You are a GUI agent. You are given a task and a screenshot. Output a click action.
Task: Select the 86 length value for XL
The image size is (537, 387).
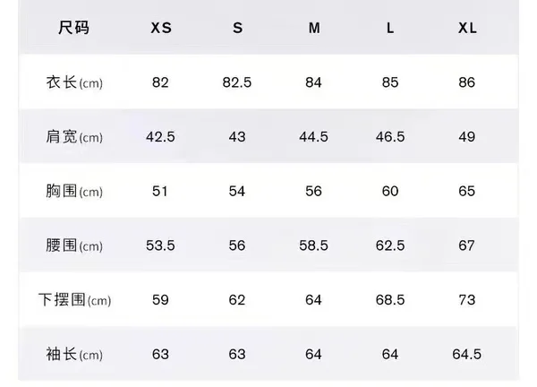(467, 82)
